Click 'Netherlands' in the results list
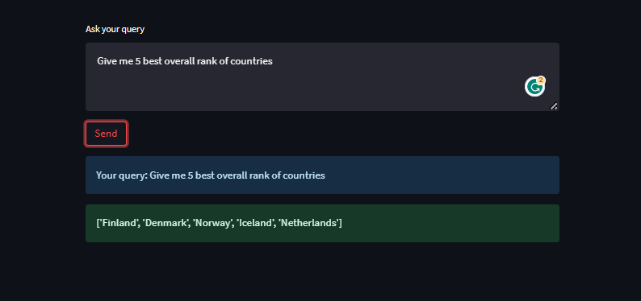The image size is (641, 301). click(x=309, y=223)
